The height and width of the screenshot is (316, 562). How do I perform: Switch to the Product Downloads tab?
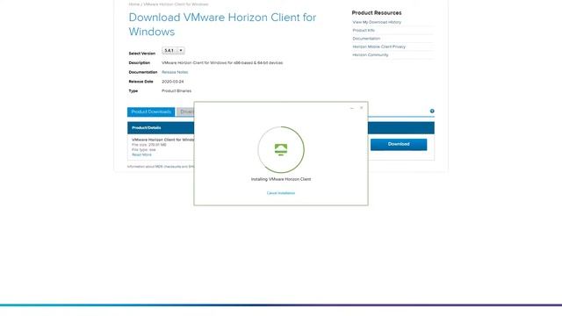click(x=151, y=111)
